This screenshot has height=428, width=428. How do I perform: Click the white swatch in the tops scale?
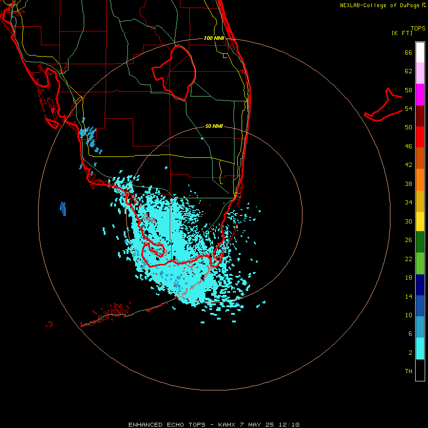pos(420,52)
